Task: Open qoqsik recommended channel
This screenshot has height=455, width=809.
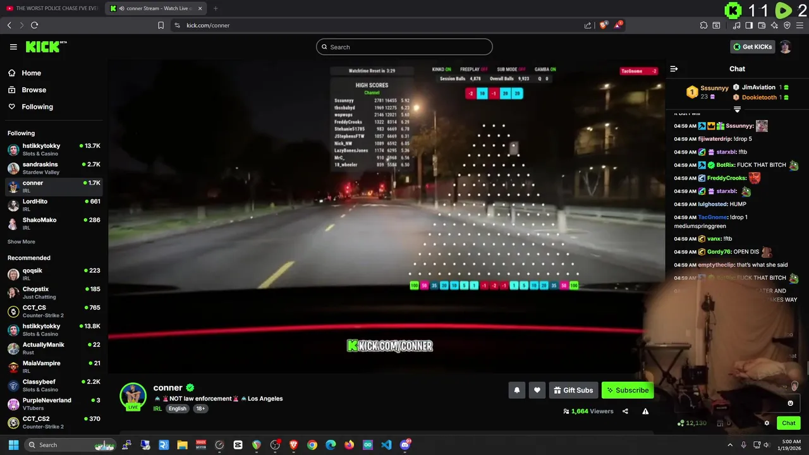Action: pos(54,274)
